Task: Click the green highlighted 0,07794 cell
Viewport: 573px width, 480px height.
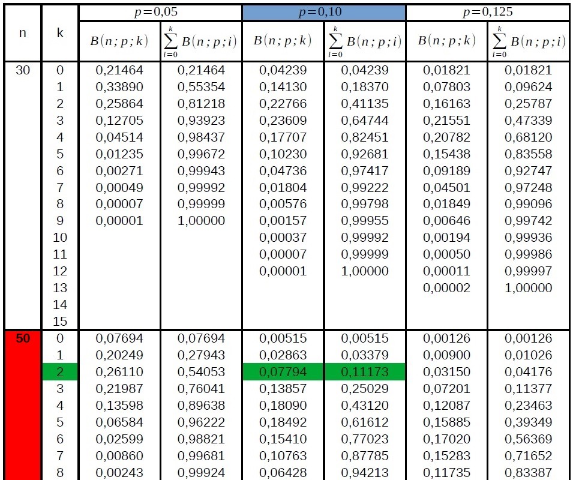Action: point(283,372)
